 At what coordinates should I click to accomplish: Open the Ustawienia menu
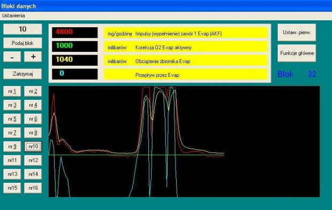(x=13, y=15)
